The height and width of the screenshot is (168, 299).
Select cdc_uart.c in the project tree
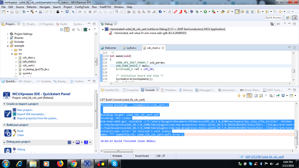tap(29, 65)
